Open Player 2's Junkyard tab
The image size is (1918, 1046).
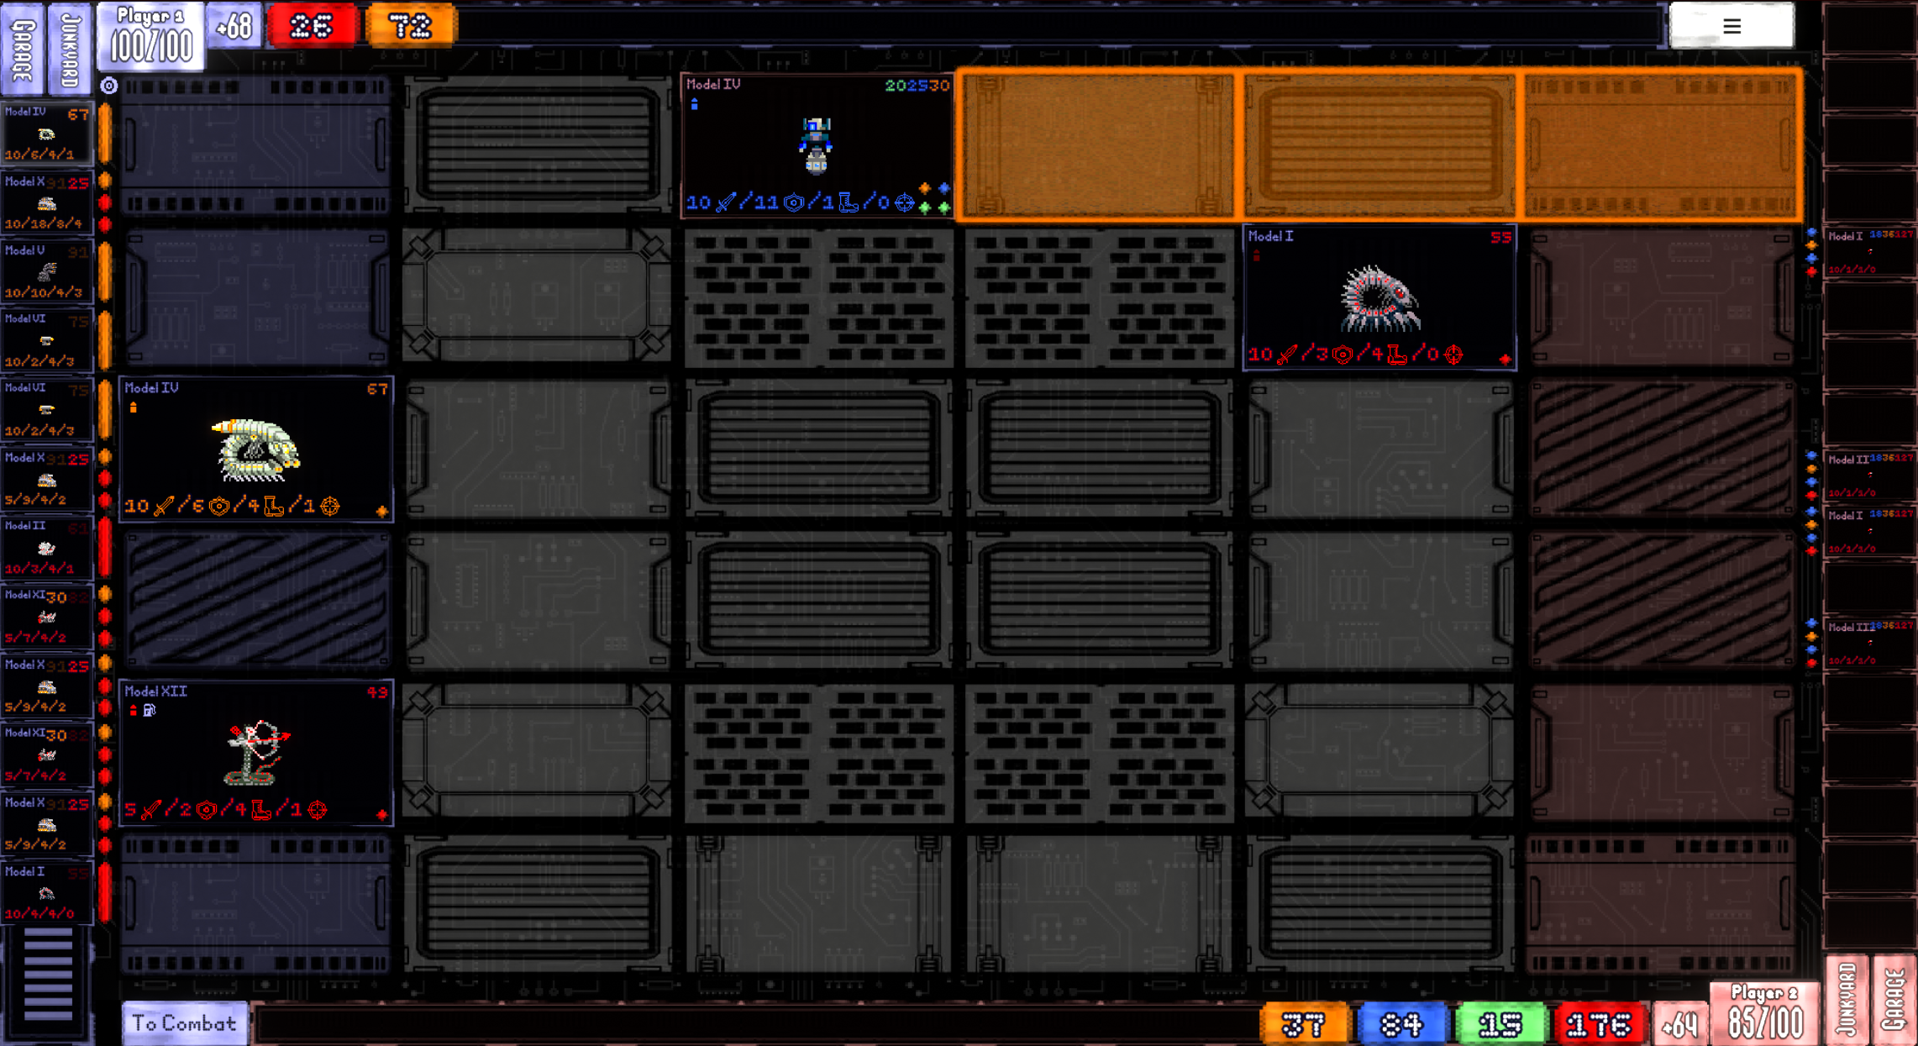(1847, 1000)
